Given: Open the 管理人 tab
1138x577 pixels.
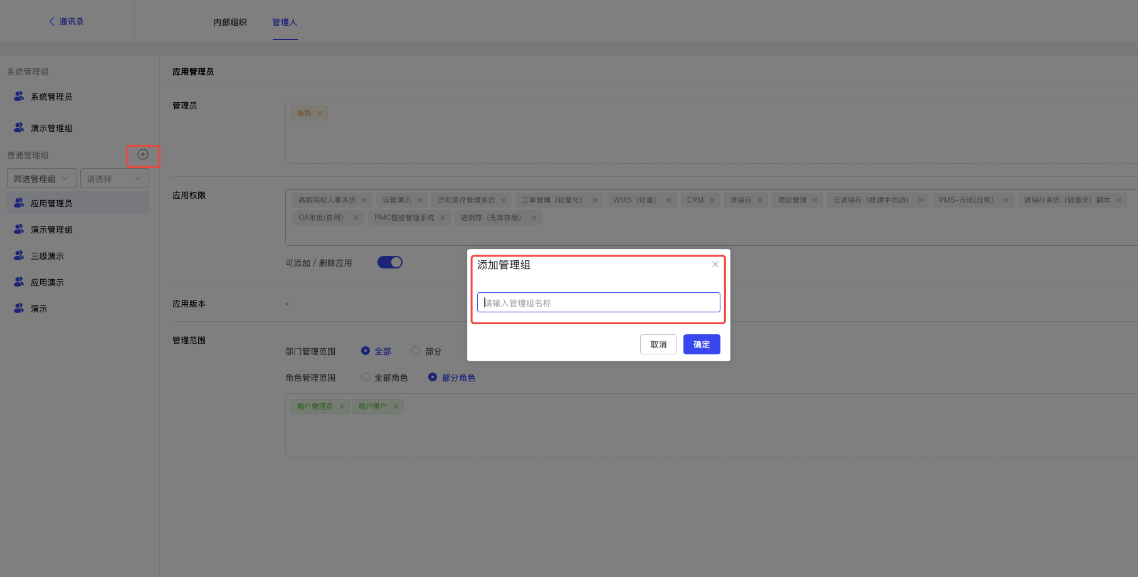Looking at the screenshot, I should point(285,23).
